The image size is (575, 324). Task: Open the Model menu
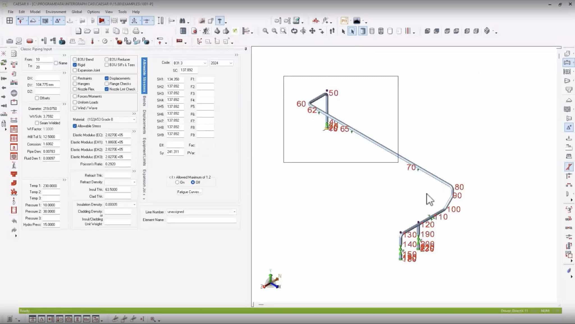click(x=35, y=12)
